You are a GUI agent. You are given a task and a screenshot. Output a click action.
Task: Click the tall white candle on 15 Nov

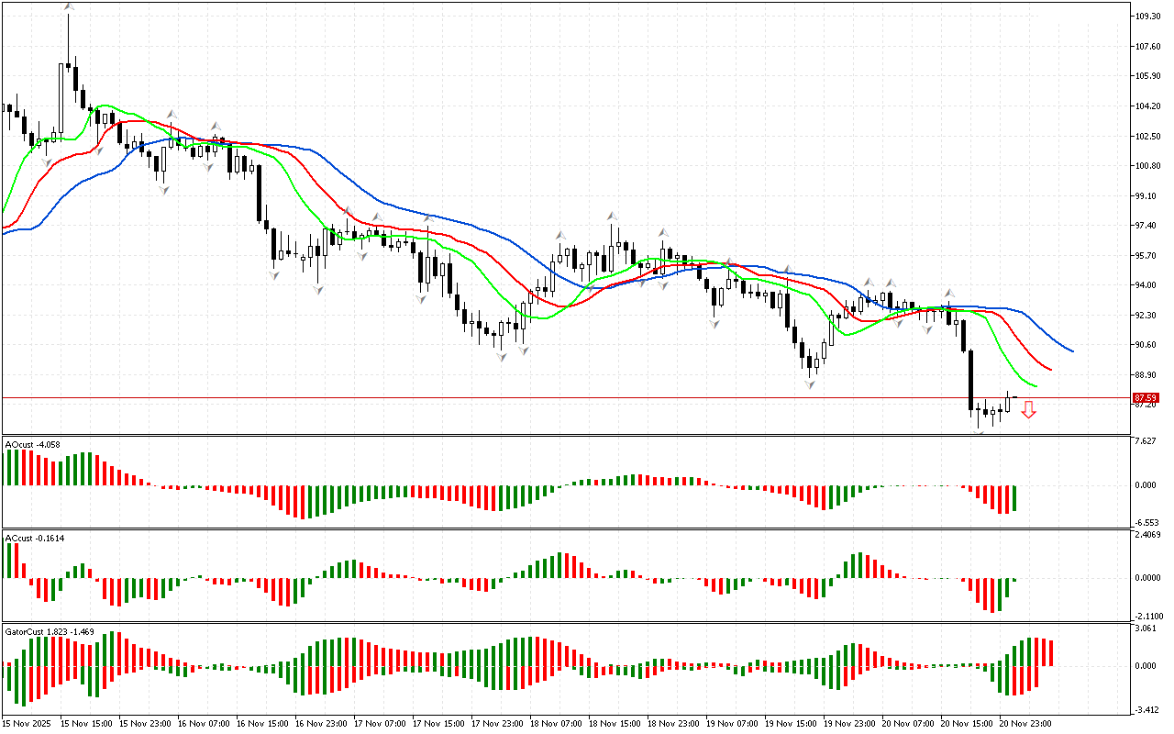pos(61,99)
